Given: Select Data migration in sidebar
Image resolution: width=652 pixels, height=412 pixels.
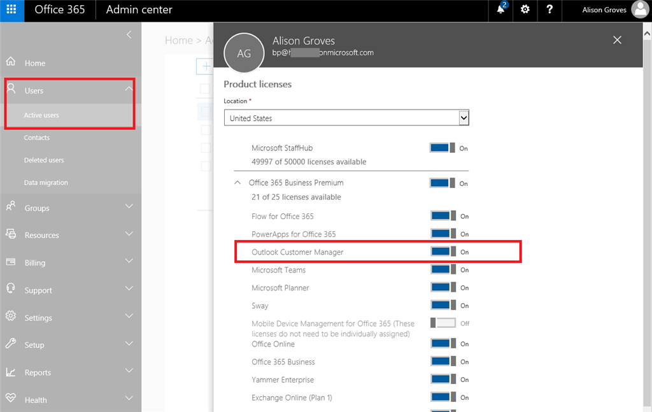Looking at the screenshot, I should click(x=46, y=183).
